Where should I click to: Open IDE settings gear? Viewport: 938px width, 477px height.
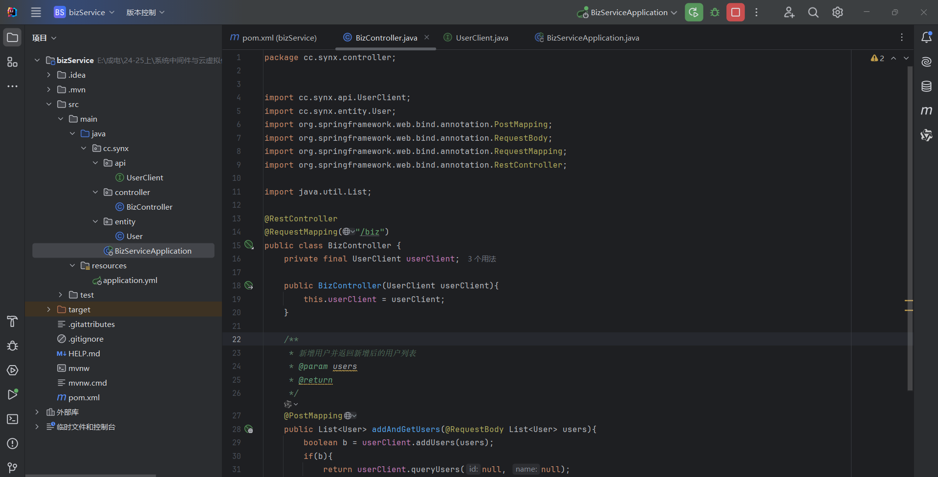tap(838, 12)
